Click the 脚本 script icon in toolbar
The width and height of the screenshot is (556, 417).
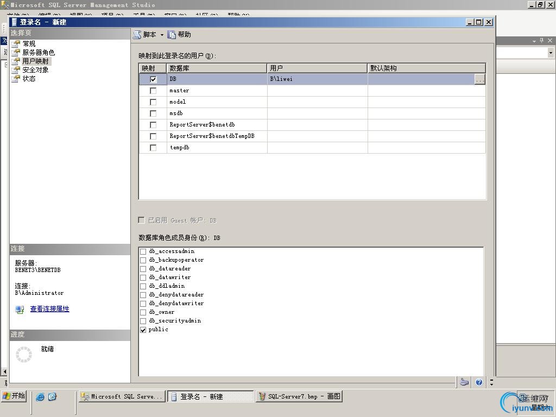(137, 35)
